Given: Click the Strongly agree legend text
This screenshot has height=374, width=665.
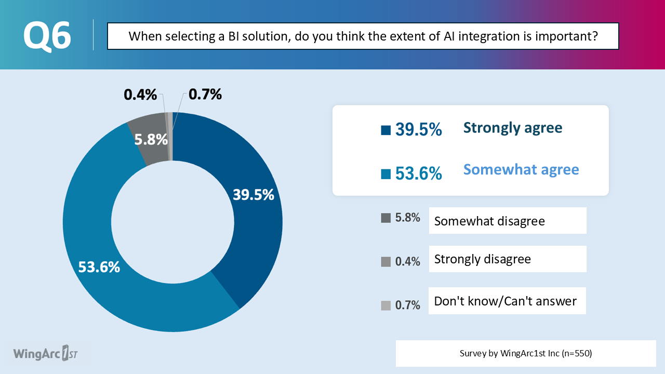Looking at the screenshot, I should click(513, 128).
